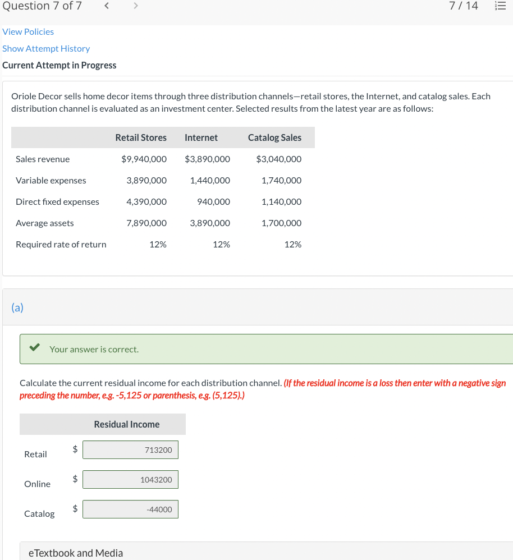Click Variable expenses row label
513x560 pixels.
(51, 180)
